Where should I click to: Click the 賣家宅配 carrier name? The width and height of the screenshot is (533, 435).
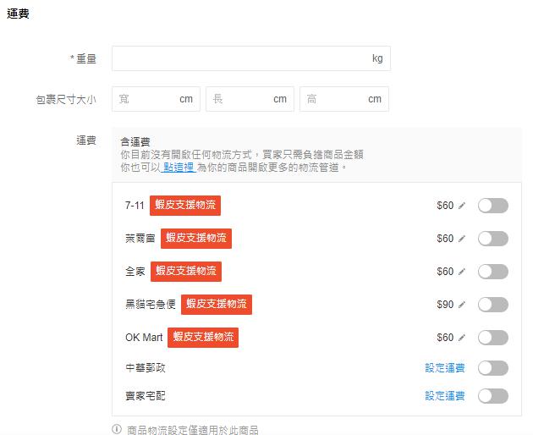pos(146,396)
